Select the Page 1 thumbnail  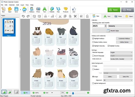click(x=9, y=27)
